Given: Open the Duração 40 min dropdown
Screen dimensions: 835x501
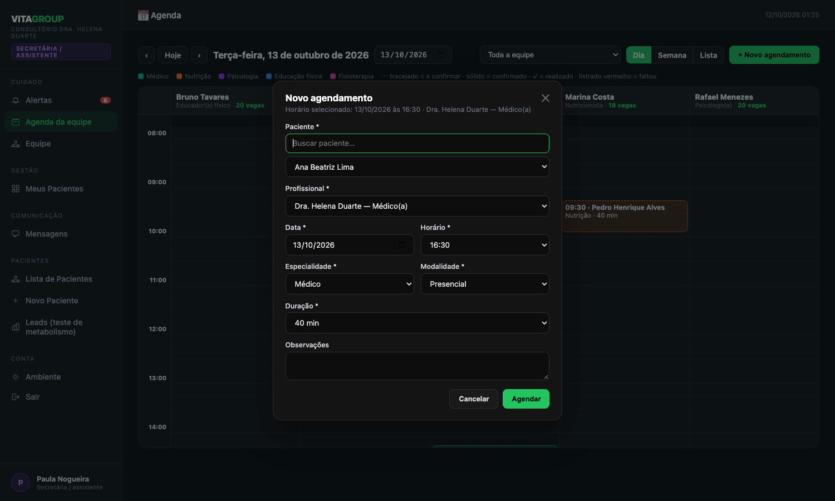Looking at the screenshot, I should 417,323.
